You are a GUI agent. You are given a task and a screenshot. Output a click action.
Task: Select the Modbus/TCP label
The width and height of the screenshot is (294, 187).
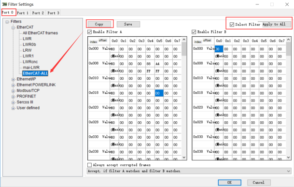tap(28, 90)
